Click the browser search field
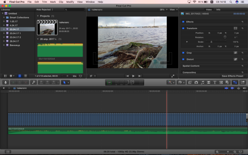 pyautogui.click(x=75, y=10)
